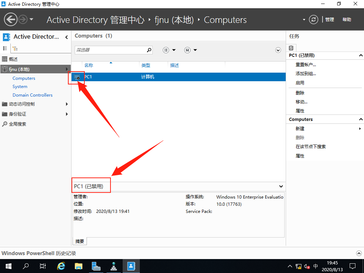Open 属性 under Computers tasks

pos(300,156)
